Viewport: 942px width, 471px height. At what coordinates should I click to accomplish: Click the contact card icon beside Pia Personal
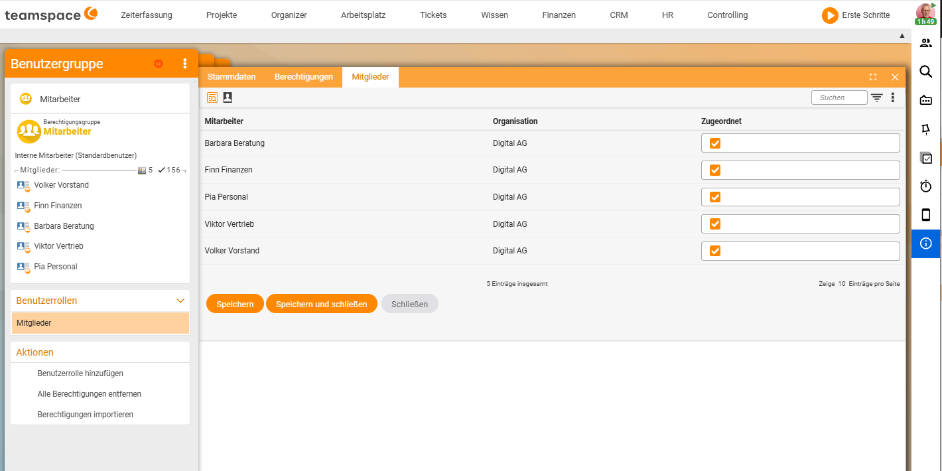24,267
